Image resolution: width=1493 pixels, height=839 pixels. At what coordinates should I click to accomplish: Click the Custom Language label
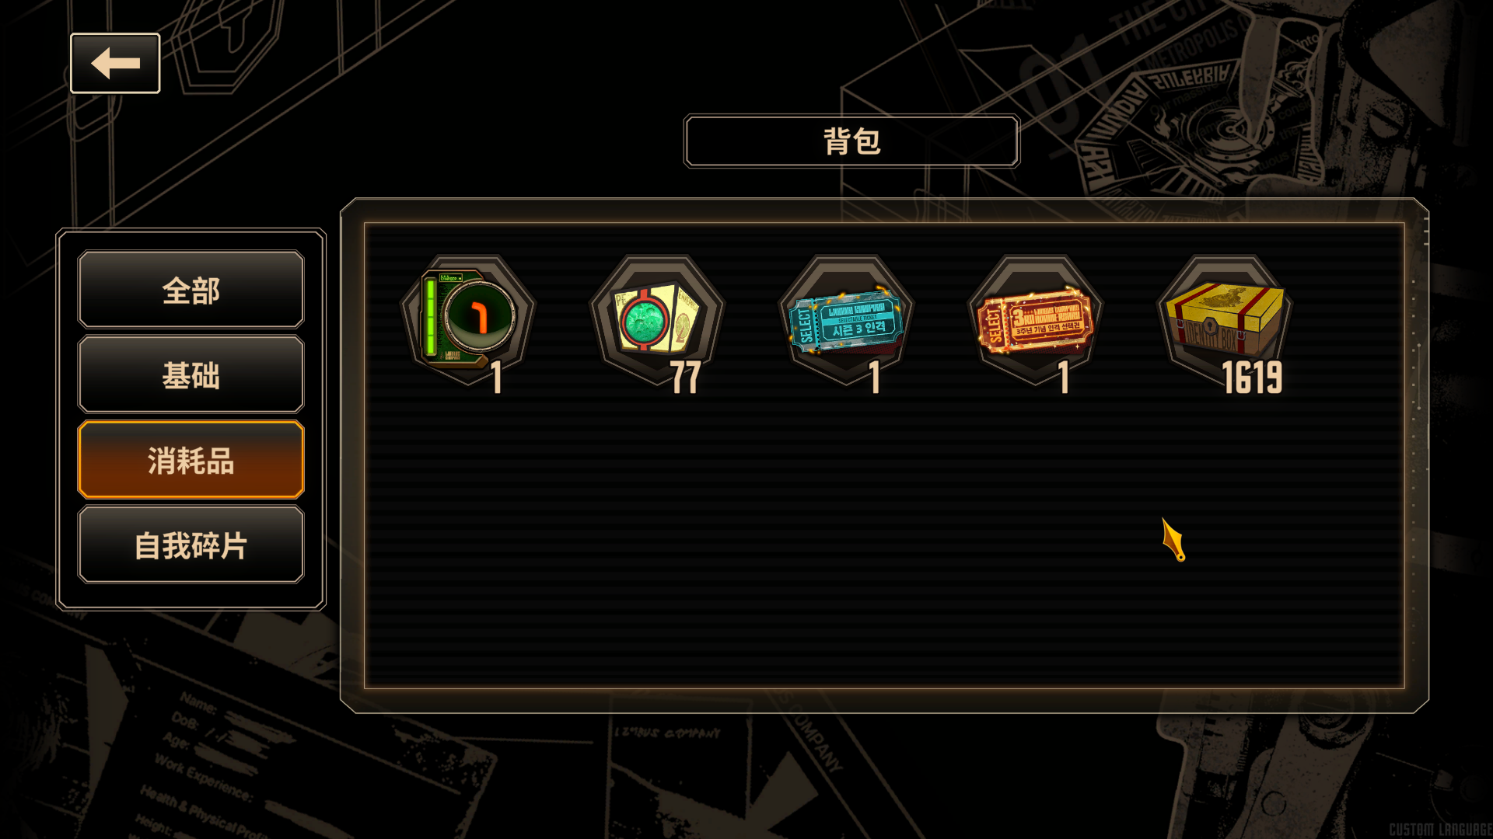click(x=1440, y=829)
